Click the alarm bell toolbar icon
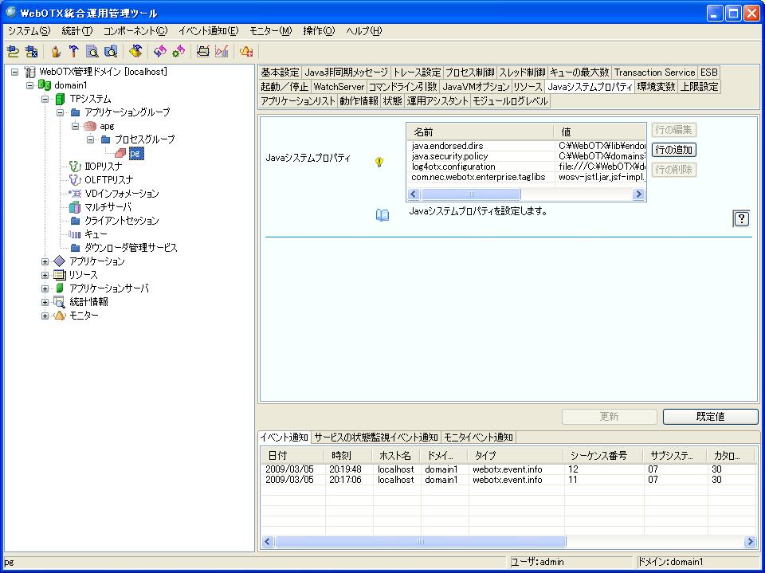The width and height of the screenshot is (765, 573). [246, 52]
